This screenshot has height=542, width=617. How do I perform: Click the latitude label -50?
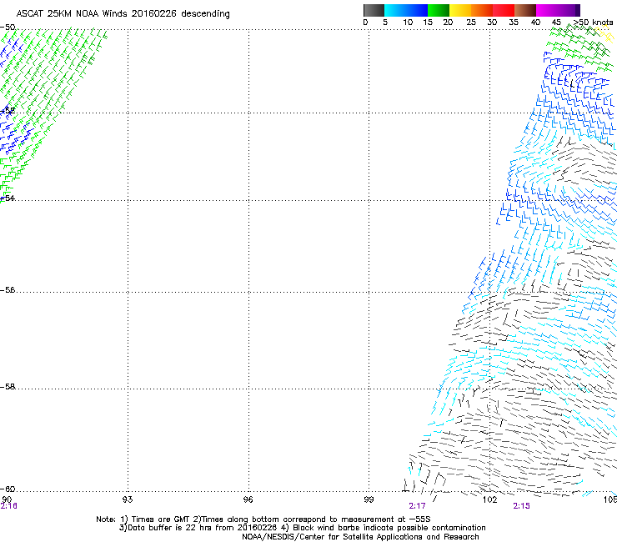8,28
